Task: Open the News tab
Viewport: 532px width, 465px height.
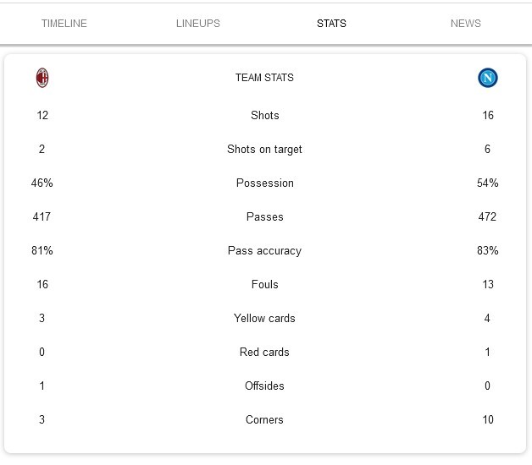Action: pos(465,24)
